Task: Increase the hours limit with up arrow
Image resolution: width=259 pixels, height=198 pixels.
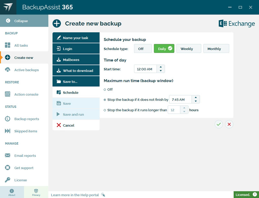Action: click(x=184, y=108)
